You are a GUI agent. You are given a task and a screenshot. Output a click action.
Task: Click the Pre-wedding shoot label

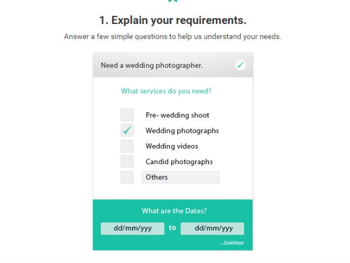click(177, 115)
